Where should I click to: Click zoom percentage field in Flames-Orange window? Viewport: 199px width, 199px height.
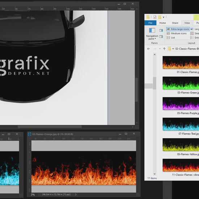(33, 195)
